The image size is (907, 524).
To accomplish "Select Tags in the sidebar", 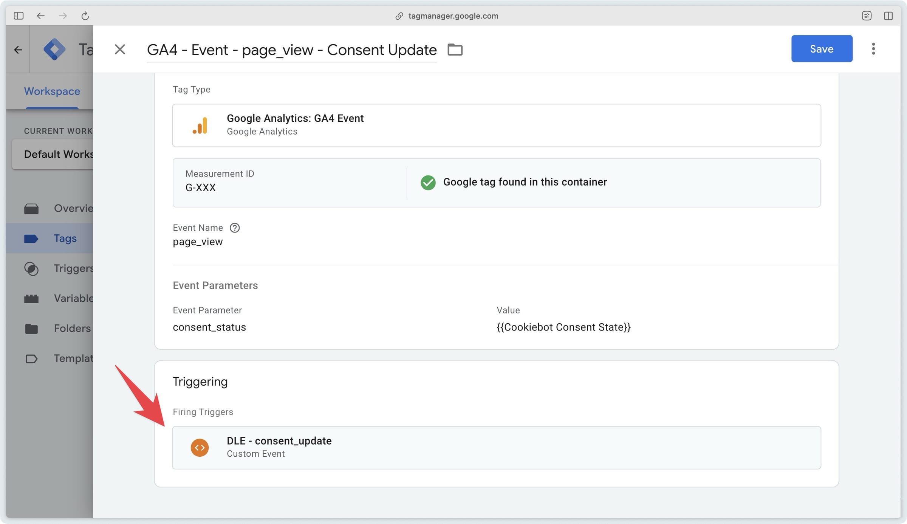I will click(50, 238).
